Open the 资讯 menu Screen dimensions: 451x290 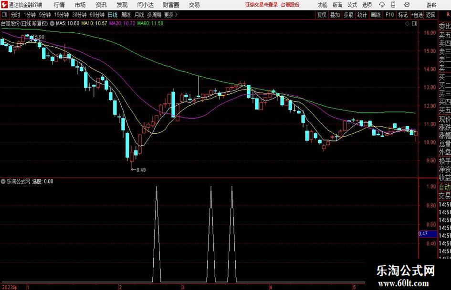[101, 5]
